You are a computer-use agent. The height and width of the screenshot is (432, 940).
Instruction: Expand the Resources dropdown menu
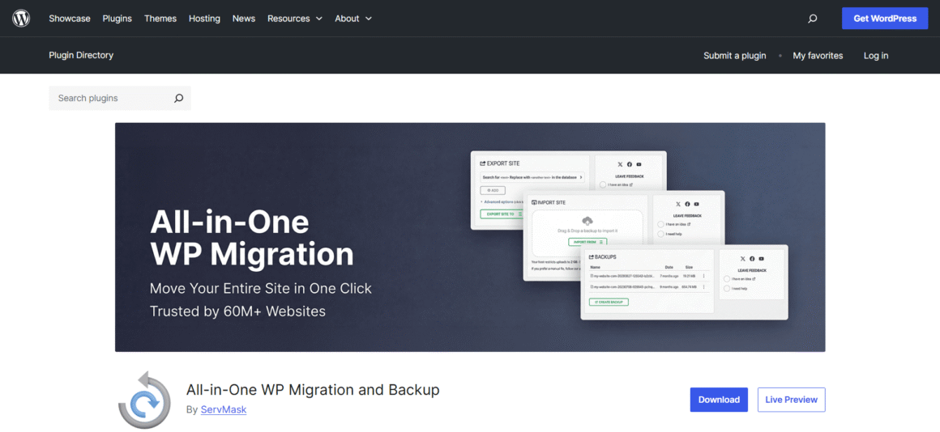(x=295, y=19)
